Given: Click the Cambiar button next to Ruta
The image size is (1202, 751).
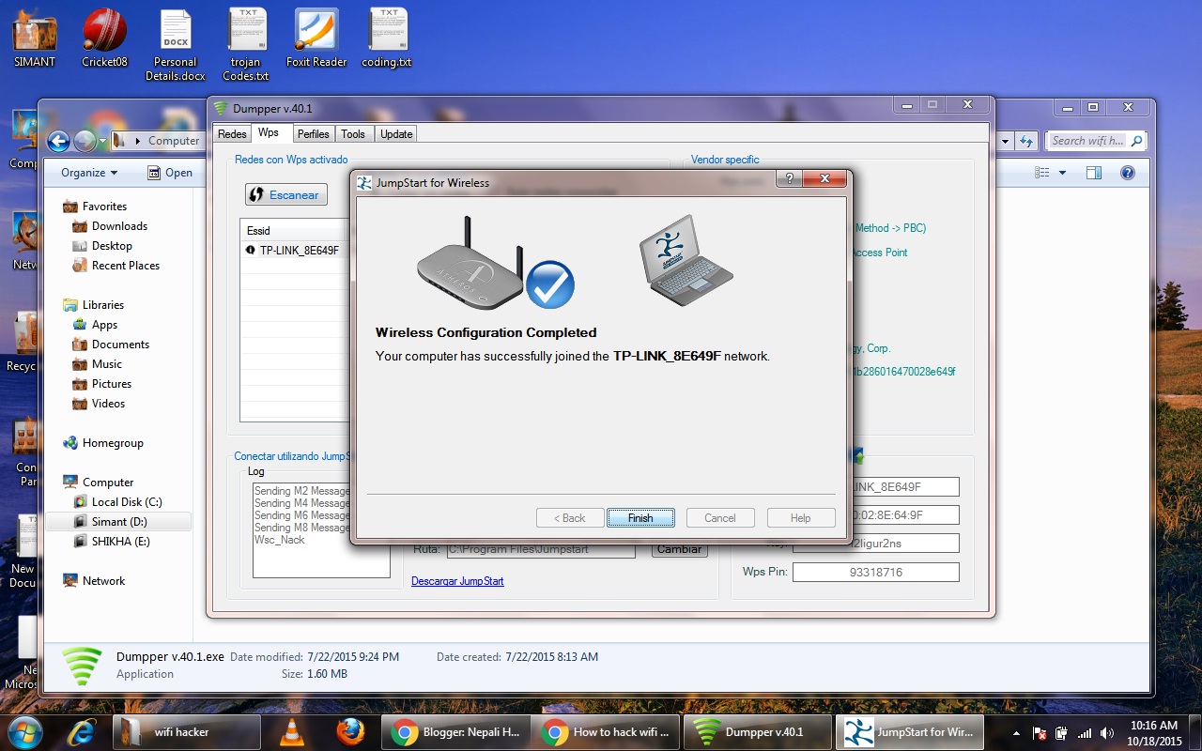Looking at the screenshot, I should point(679,549).
